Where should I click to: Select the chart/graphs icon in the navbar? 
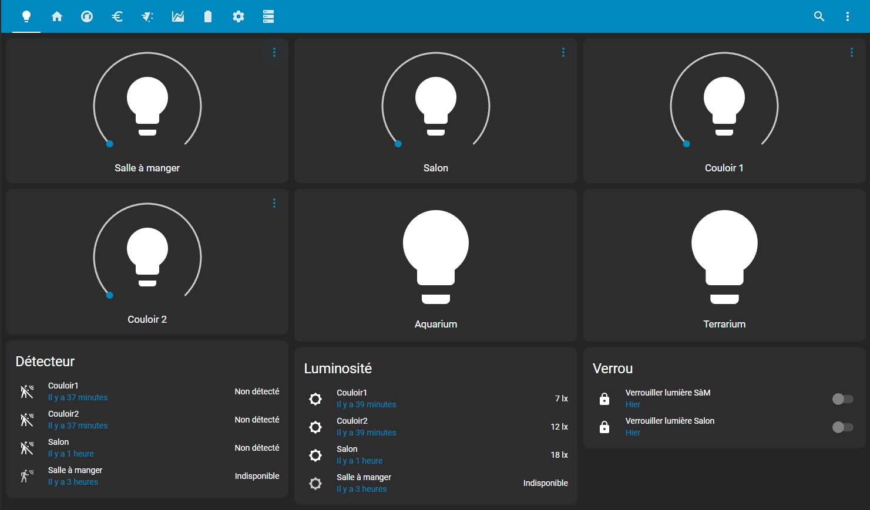177,16
